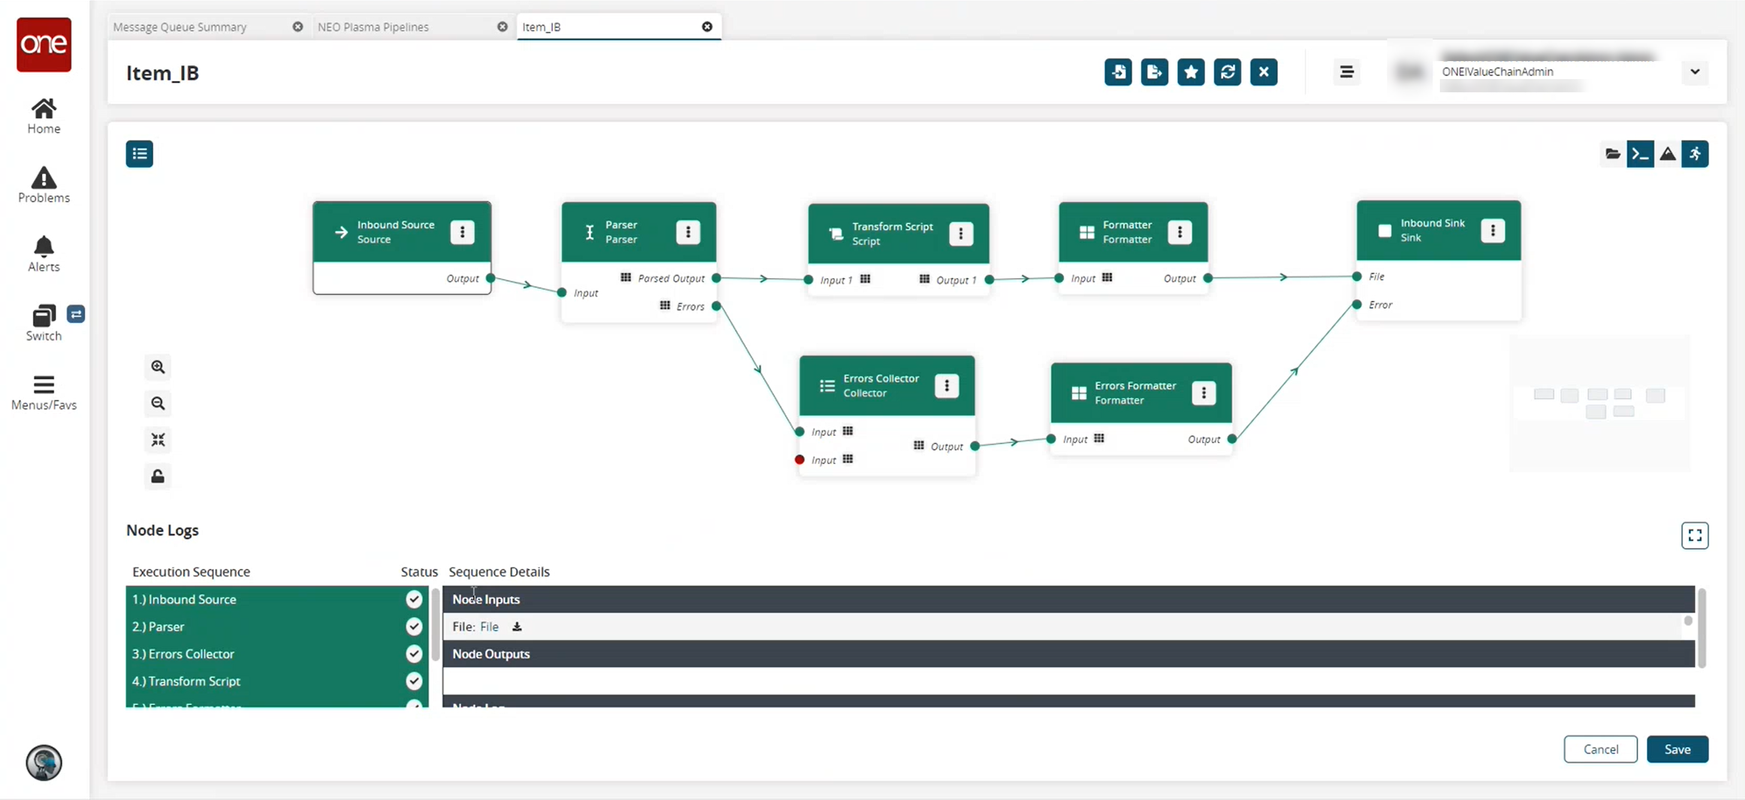This screenshot has width=1745, height=800.
Task: Click the Save button
Action: point(1677,749)
